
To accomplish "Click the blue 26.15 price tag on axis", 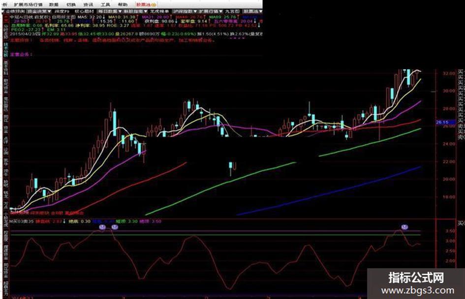I will 445,122.
